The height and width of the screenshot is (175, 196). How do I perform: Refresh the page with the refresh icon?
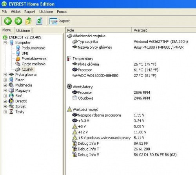click(x=39, y=21)
